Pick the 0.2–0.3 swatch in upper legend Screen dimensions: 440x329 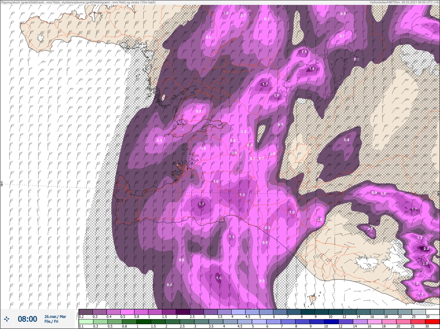pyautogui.click(x=86, y=311)
